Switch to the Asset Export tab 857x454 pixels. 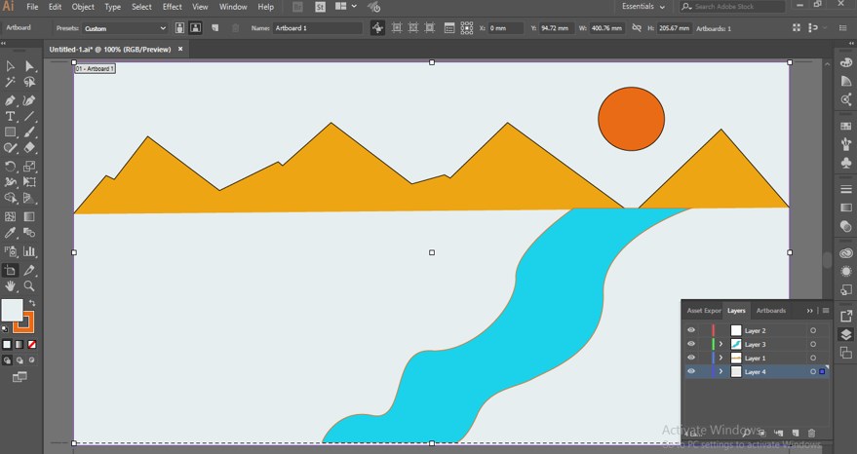[704, 311]
